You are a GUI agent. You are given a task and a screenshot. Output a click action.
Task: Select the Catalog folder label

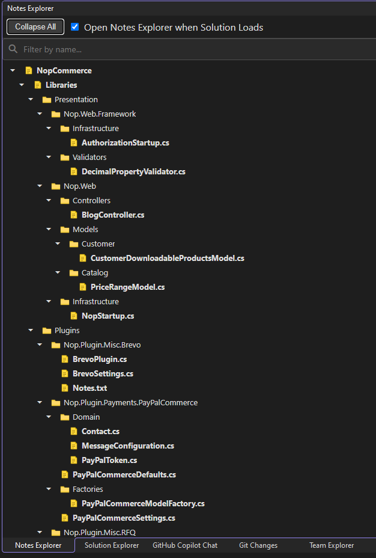94,273
